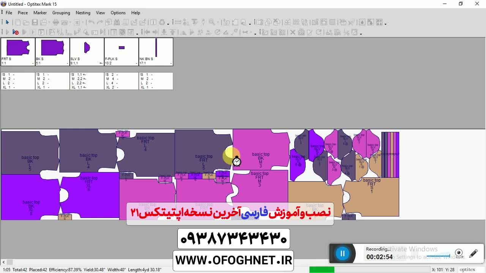
Task: Click the recording pencil annotate icon
Action: (473, 253)
